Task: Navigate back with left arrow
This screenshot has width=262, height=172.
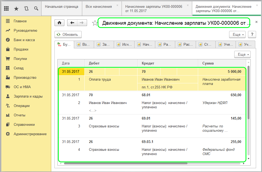Action: pos(72,23)
